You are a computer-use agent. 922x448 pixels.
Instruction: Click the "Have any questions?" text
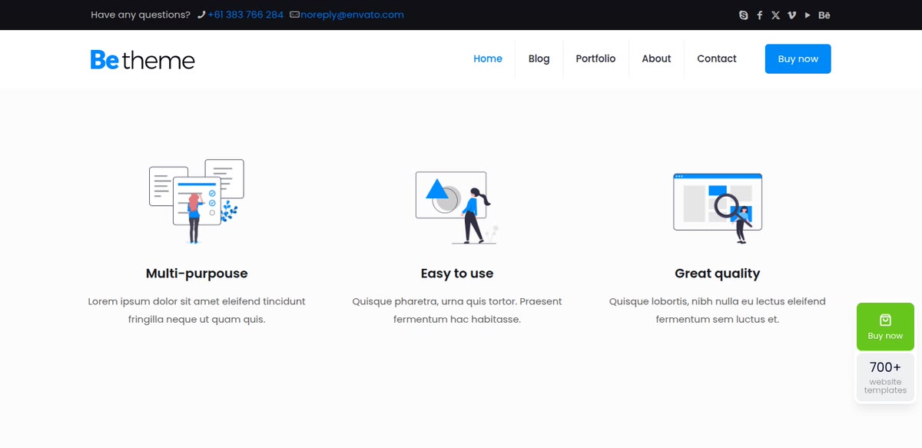point(141,15)
